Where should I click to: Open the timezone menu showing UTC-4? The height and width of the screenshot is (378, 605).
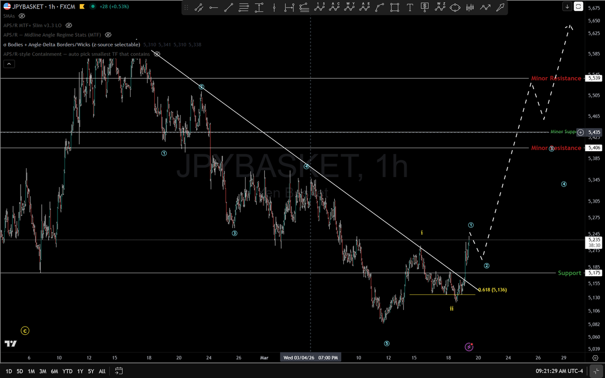[x=559, y=371]
